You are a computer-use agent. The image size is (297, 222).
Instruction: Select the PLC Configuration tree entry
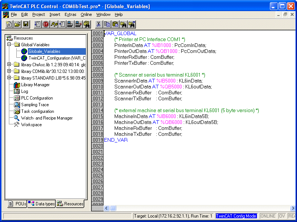click(37, 98)
